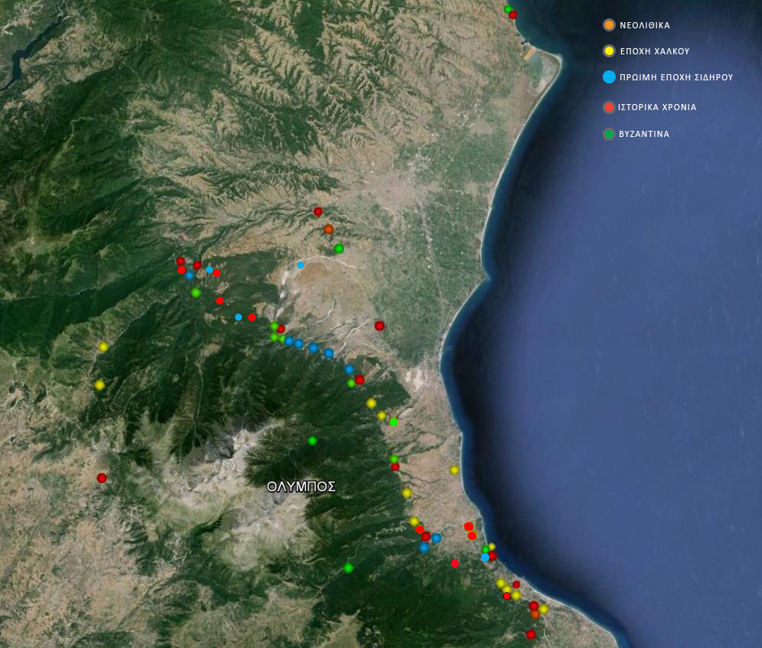Click the green marker in the forest south of Olympus
The width and height of the screenshot is (762, 648).
tap(348, 568)
